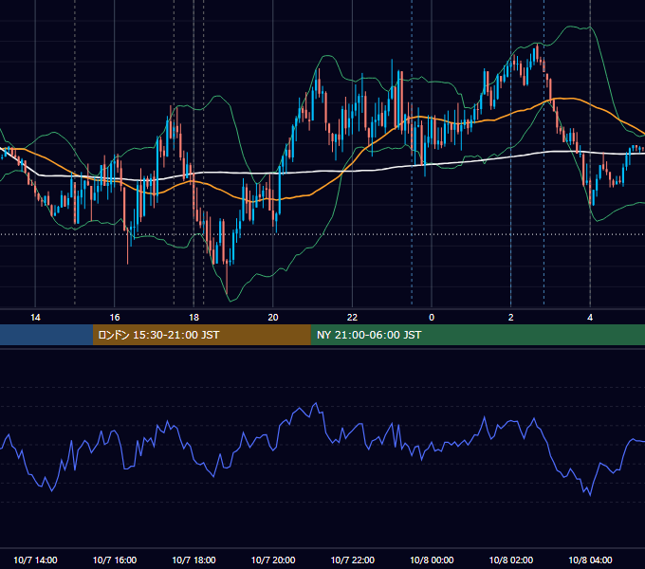Click the hour label 2 on the axis
Screen dimensions: 645x569
tap(510, 318)
